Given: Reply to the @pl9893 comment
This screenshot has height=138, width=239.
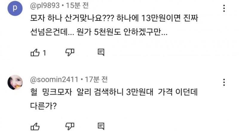Looking at the screenshot, I should pyautogui.click(x=101, y=53).
